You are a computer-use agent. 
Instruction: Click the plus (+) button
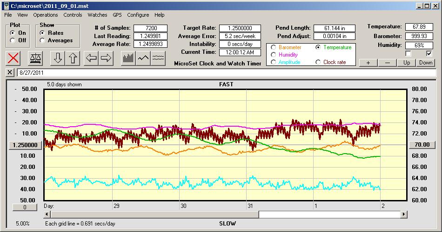(368, 63)
